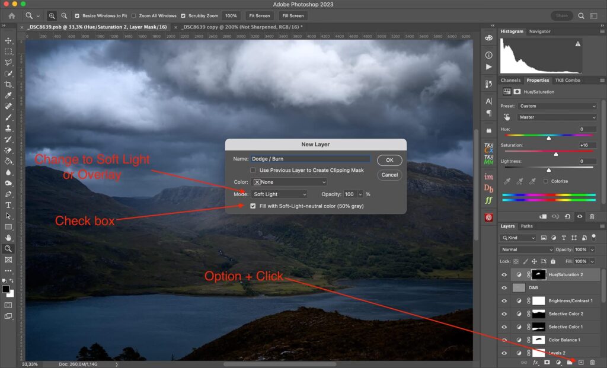Click the Name field containing Dodge / Burn
607x368 pixels.
click(310, 159)
